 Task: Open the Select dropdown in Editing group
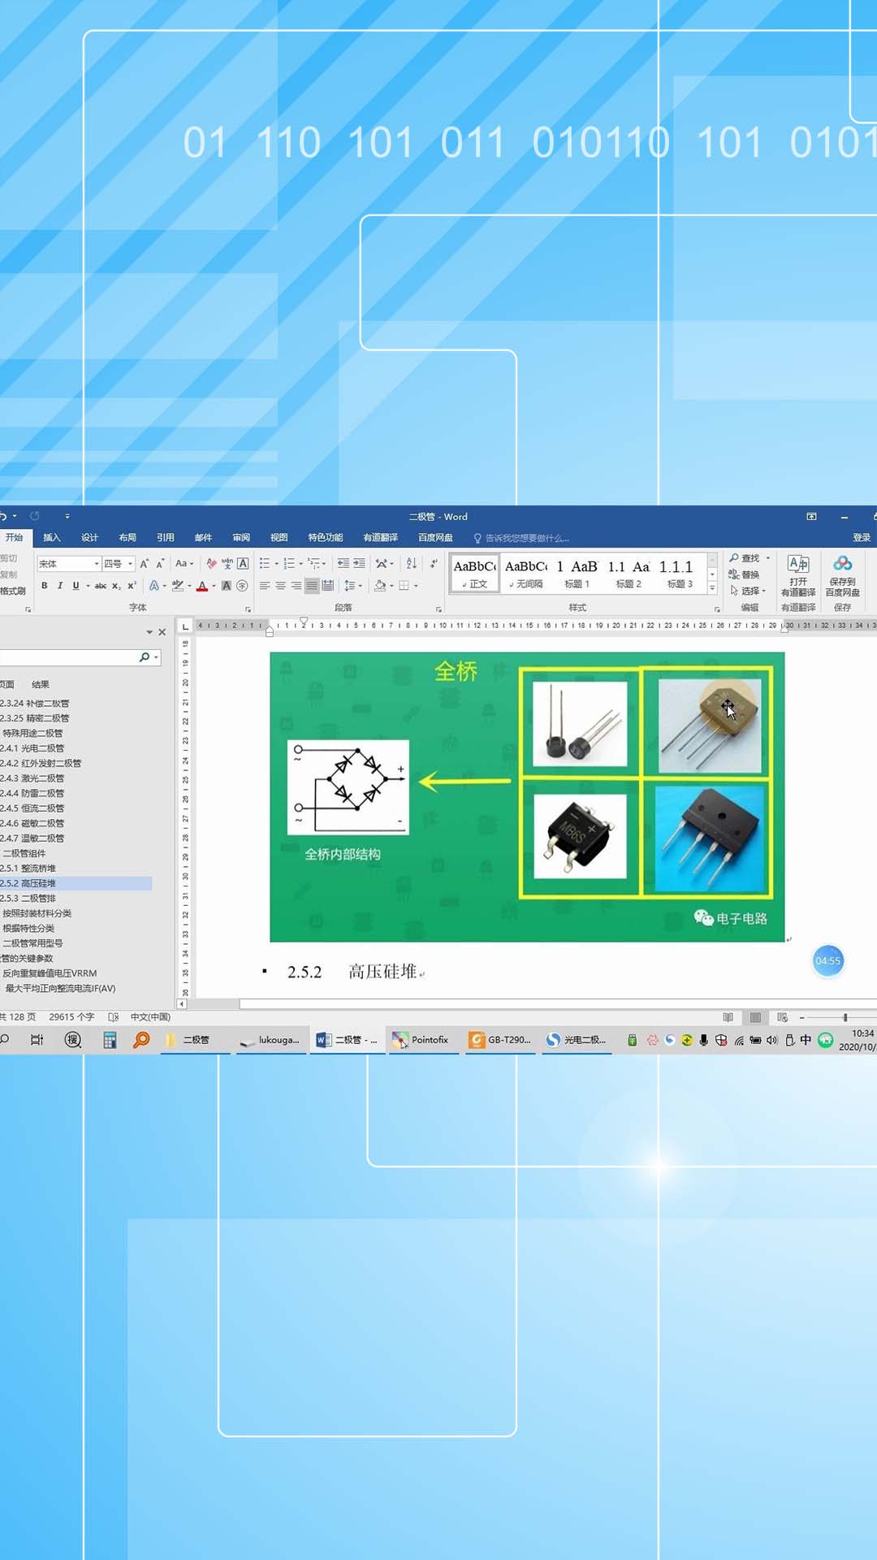(748, 591)
